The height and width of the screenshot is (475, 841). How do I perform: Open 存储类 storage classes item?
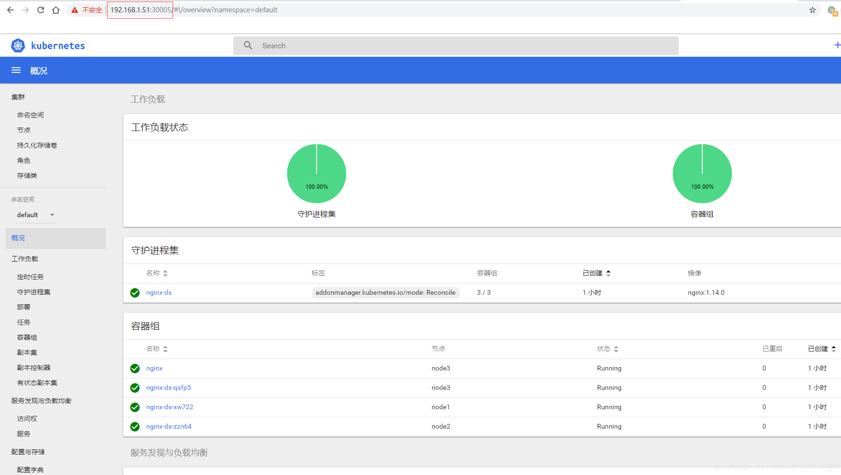[27, 176]
